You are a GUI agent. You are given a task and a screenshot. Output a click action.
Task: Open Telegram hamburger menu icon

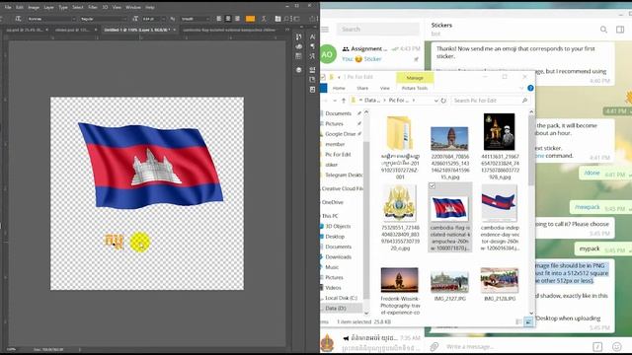point(325,30)
